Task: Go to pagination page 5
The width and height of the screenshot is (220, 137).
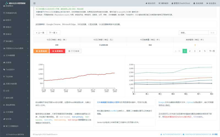Action: tap(205, 51)
